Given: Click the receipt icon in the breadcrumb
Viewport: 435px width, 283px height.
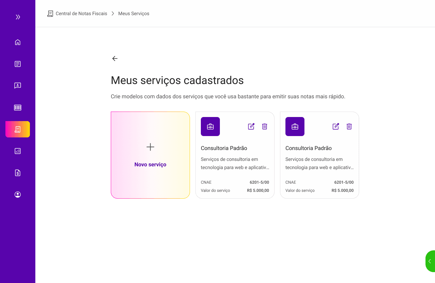Looking at the screenshot, I should click(50, 14).
